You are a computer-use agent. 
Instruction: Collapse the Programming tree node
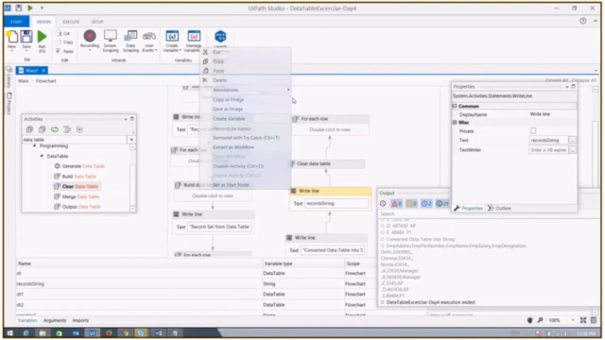tap(35, 146)
